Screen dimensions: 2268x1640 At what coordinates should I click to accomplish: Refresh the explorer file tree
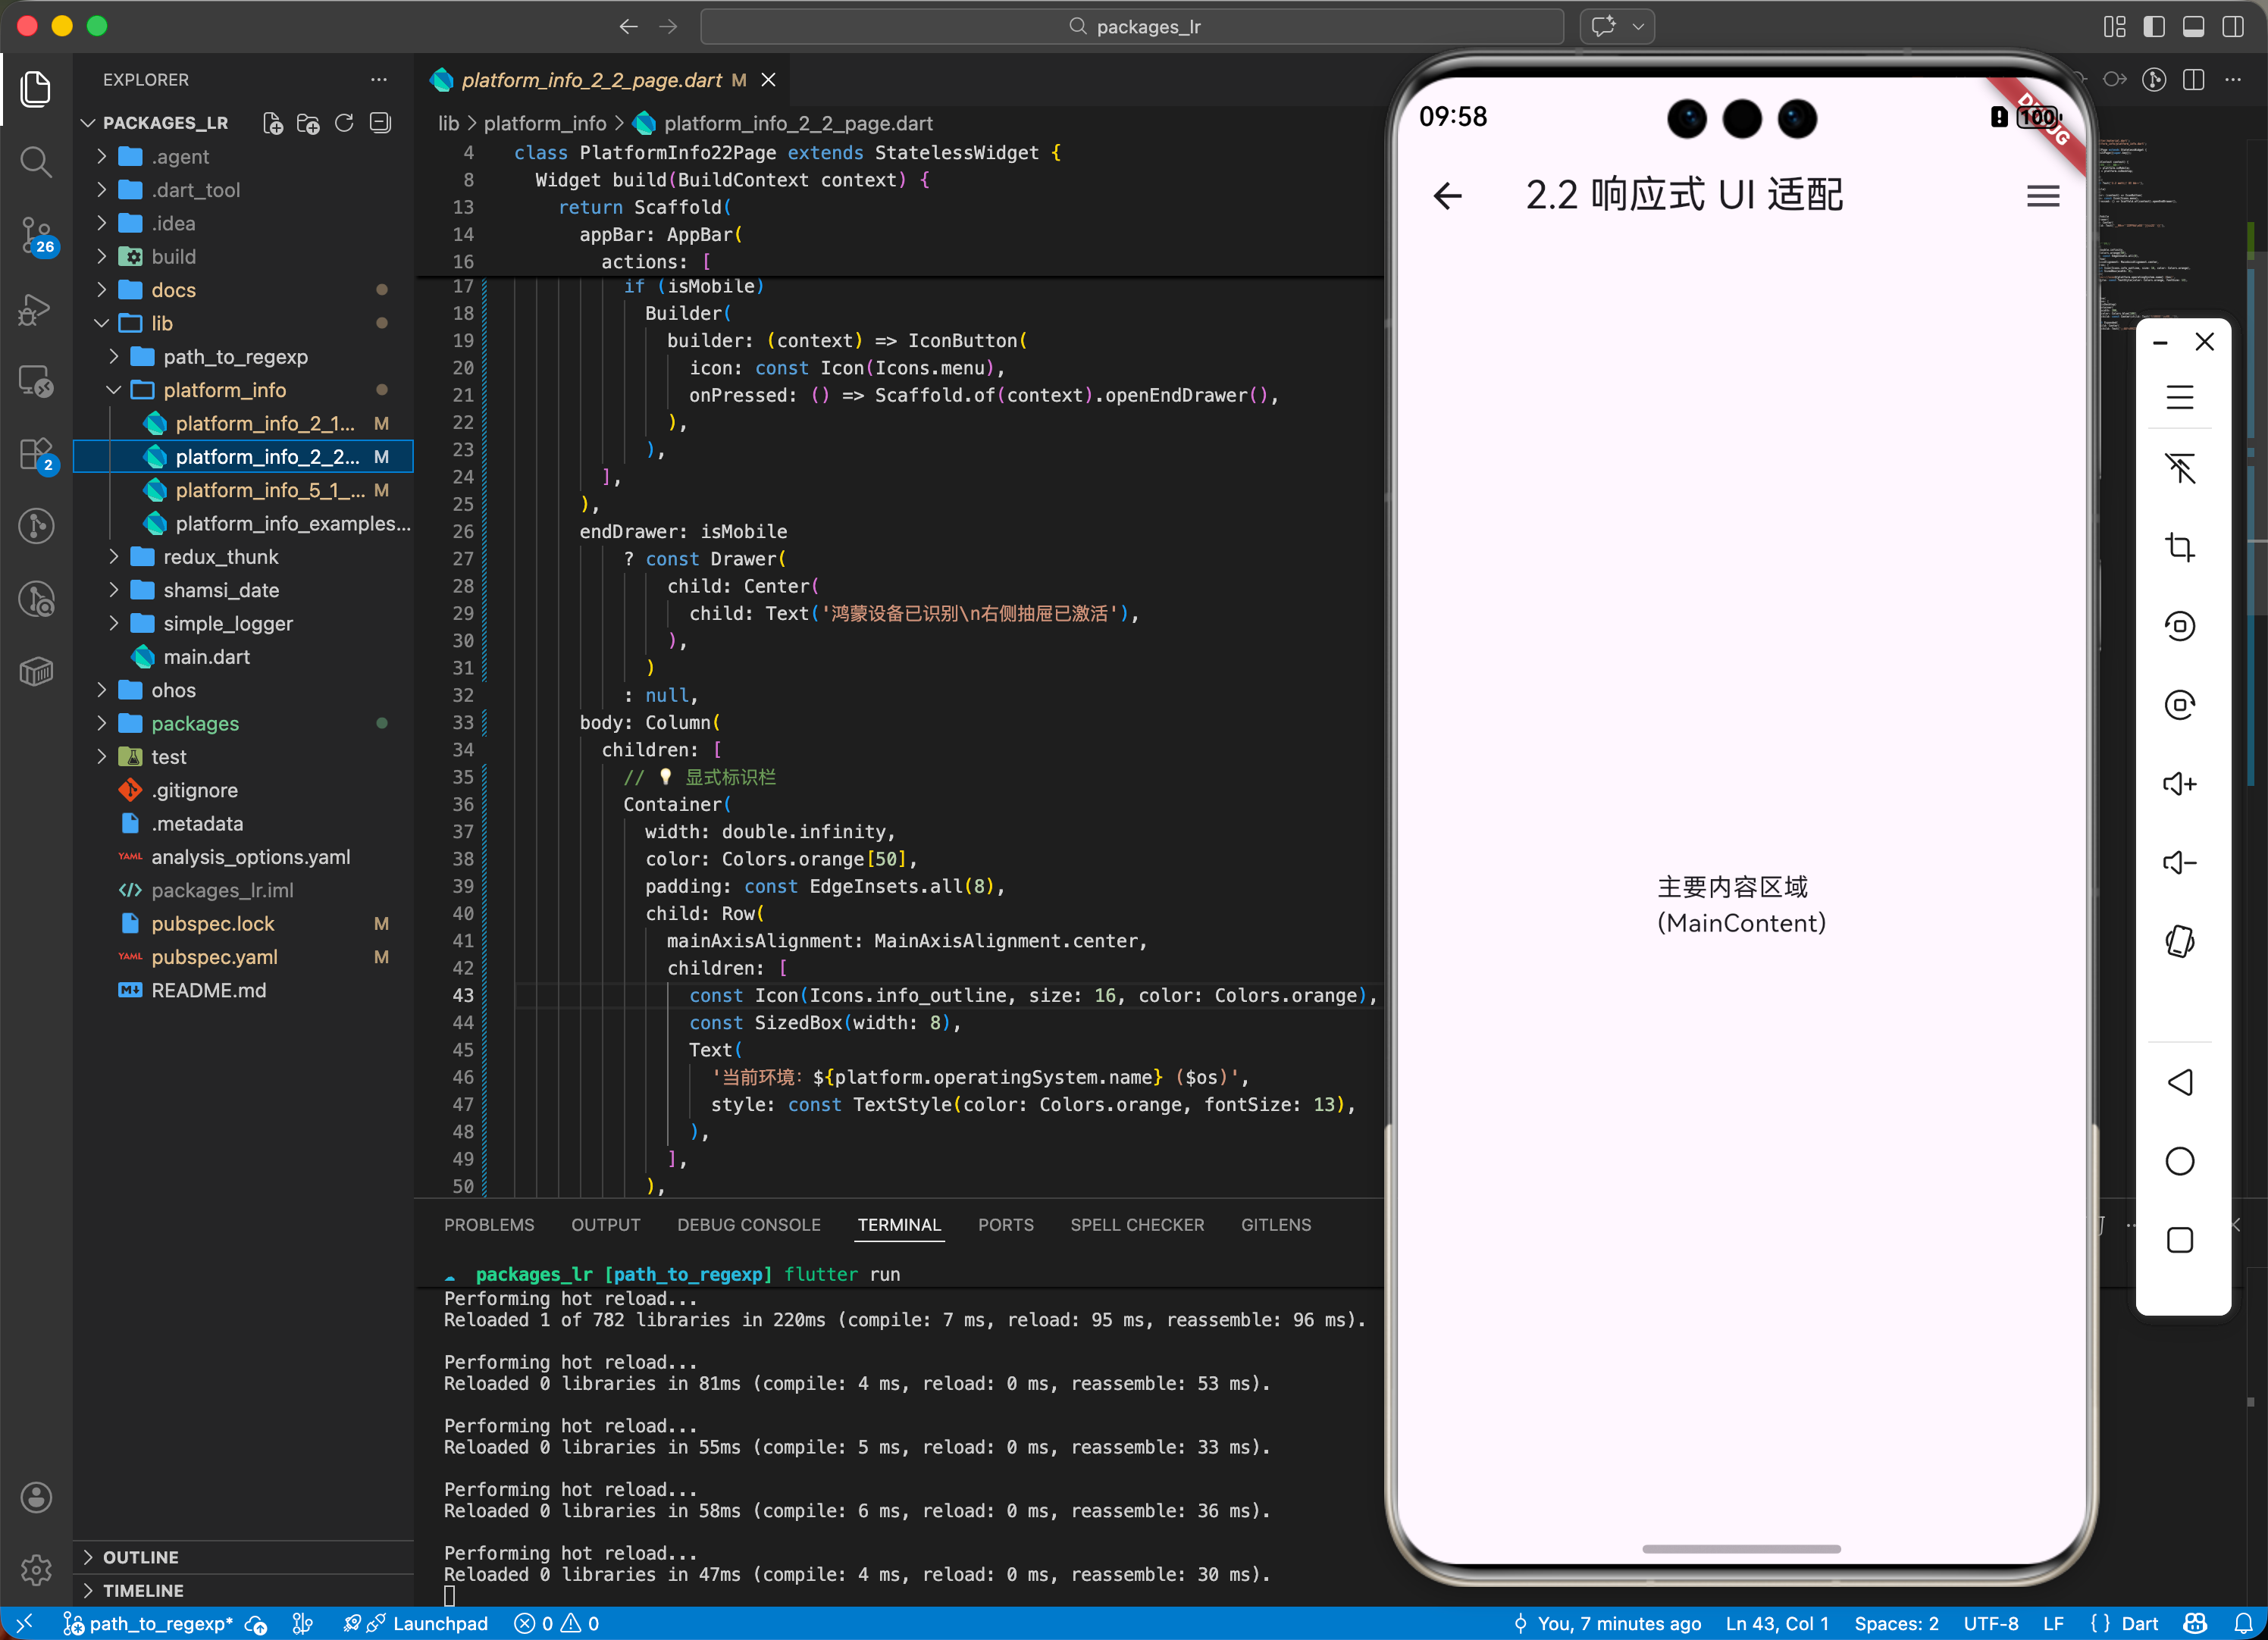[x=344, y=123]
